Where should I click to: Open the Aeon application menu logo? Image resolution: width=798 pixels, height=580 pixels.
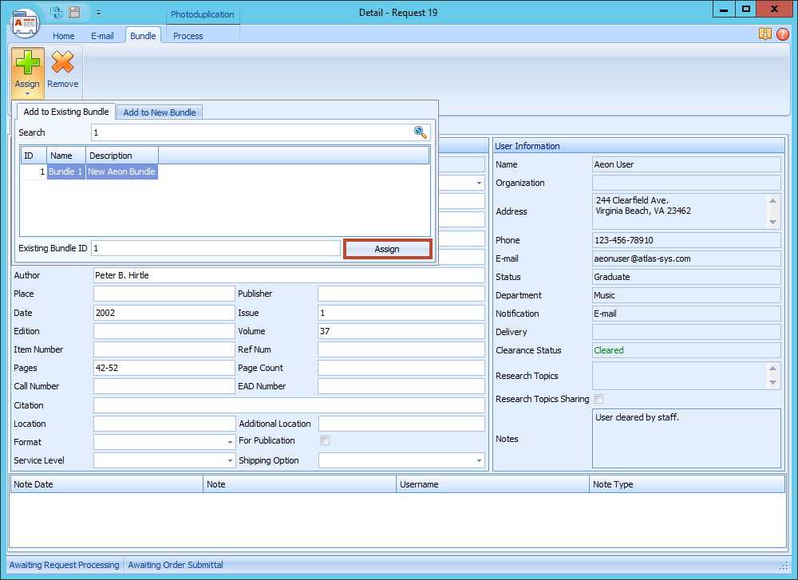pyautogui.click(x=24, y=24)
